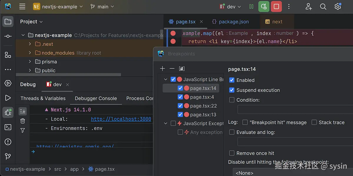Check the Remove once hit option
The width and height of the screenshot is (353, 176).
(x=232, y=153)
